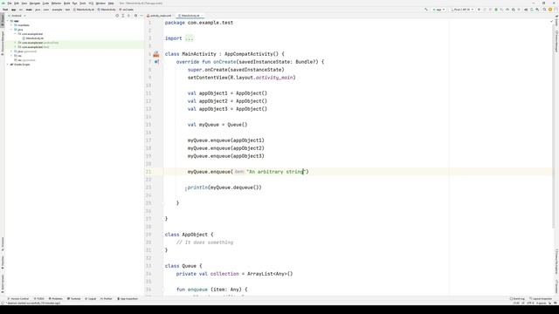Click the Collapse All icon in Project panel
This screenshot has width=559, height=314.
pyautogui.click(x=128, y=16)
